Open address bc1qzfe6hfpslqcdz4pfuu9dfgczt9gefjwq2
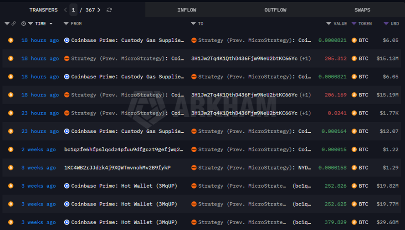The width and height of the screenshot is (405, 230). point(123,150)
